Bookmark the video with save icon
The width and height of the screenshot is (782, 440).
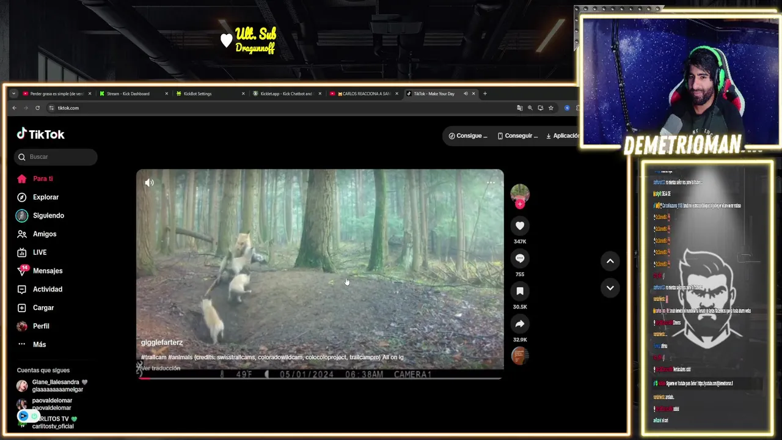pos(520,291)
